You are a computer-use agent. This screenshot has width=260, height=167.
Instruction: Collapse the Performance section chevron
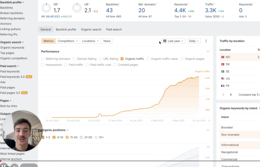tap(208, 51)
